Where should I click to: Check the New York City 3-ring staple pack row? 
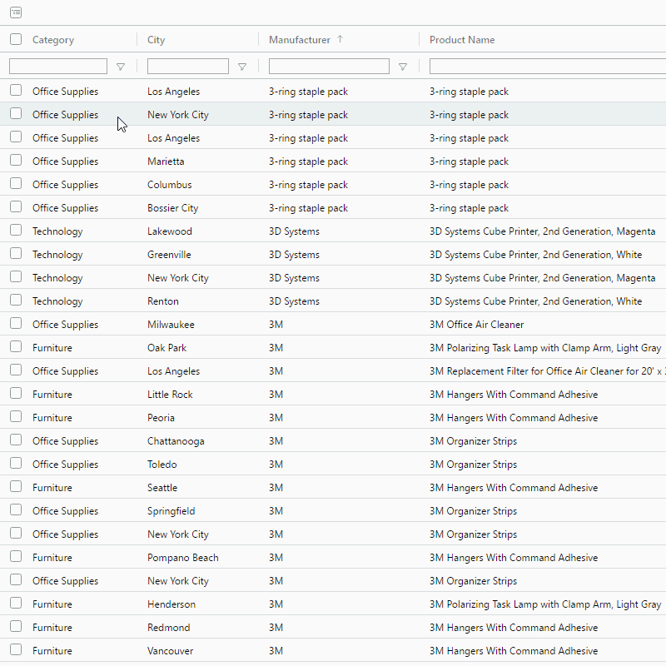[x=16, y=114]
